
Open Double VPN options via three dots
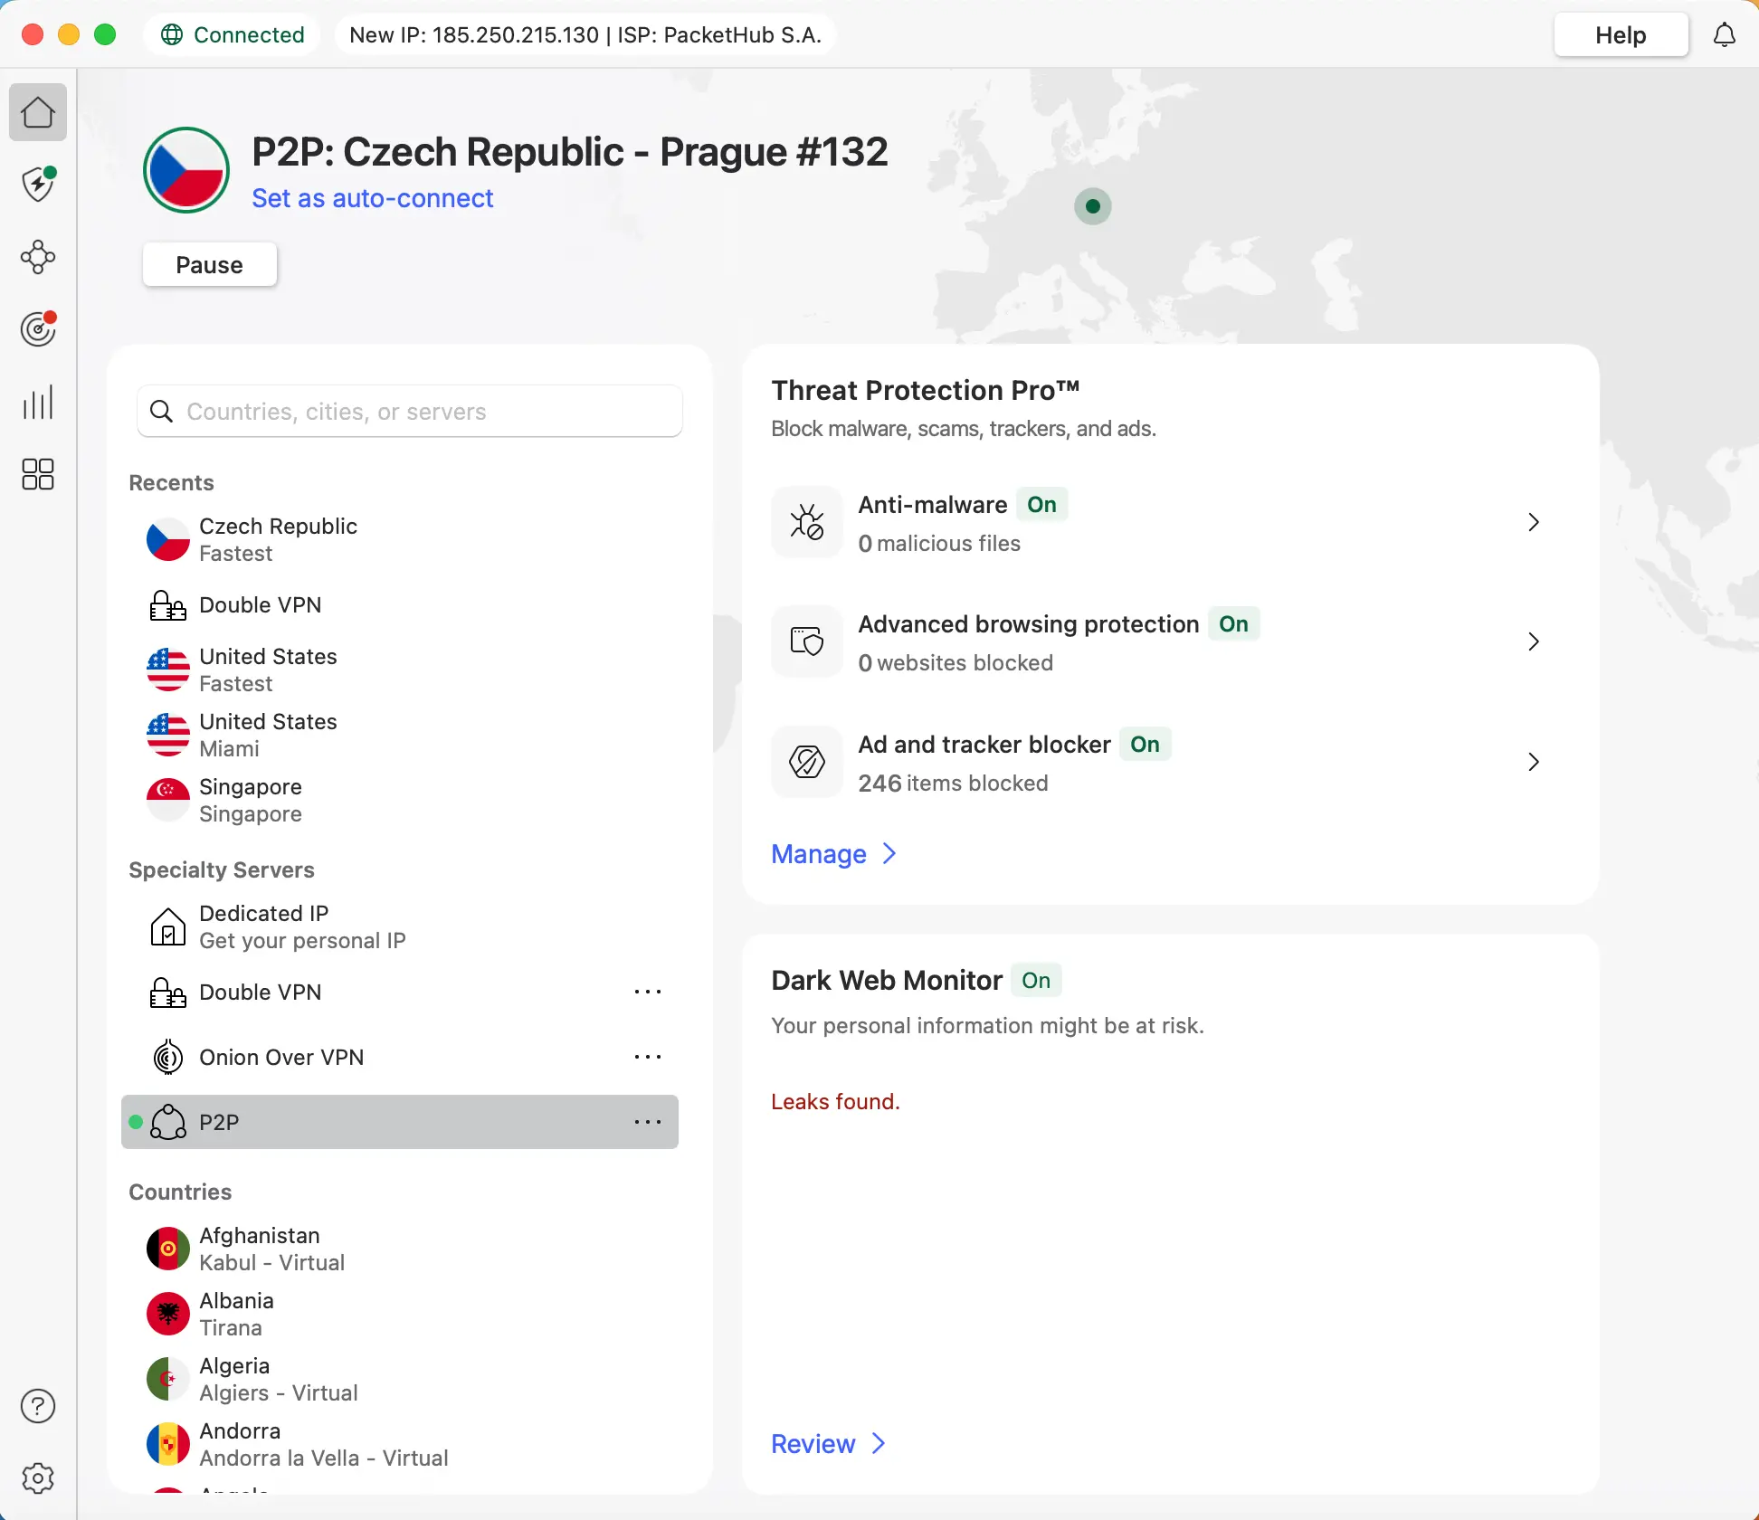[648, 992]
